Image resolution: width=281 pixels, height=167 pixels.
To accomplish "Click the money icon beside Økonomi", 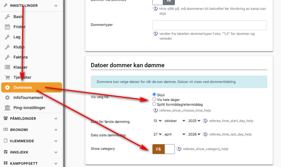I will click(6, 129).
